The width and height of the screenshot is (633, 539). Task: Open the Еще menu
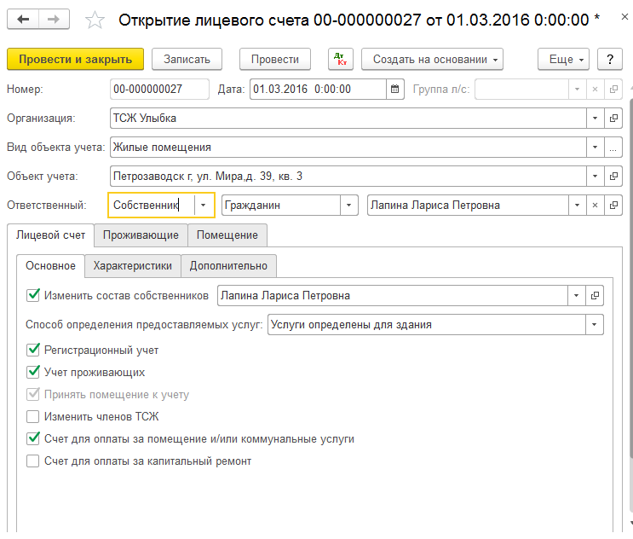tap(563, 60)
